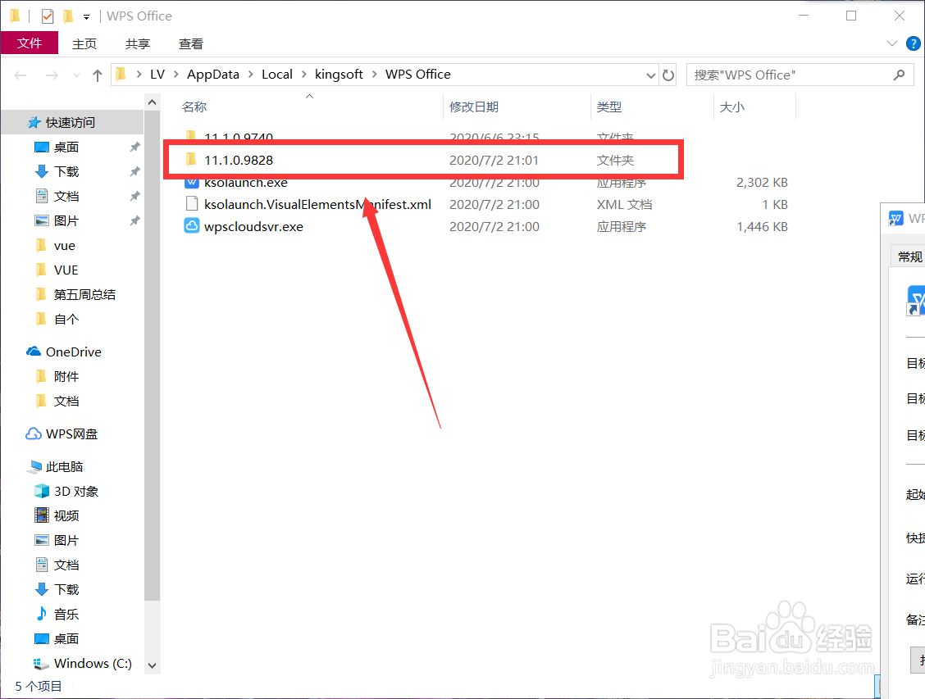The width and height of the screenshot is (925, 699).
Task: Sort by 类型 column header
Action: click(x=608, y=107)
